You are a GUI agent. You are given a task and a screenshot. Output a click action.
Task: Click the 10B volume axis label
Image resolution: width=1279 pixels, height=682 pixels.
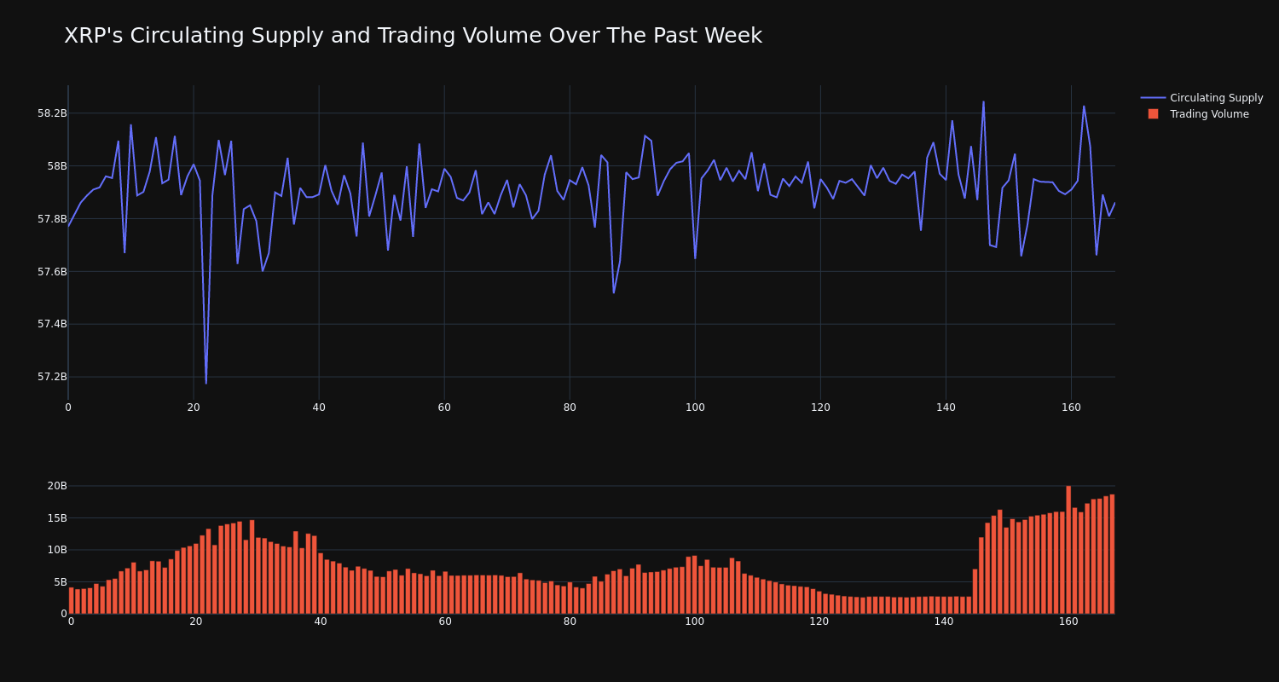57,550
